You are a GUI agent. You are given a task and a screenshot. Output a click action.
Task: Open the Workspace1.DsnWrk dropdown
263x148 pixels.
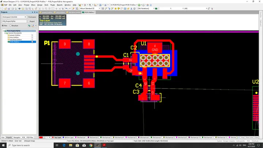point(14,17)
